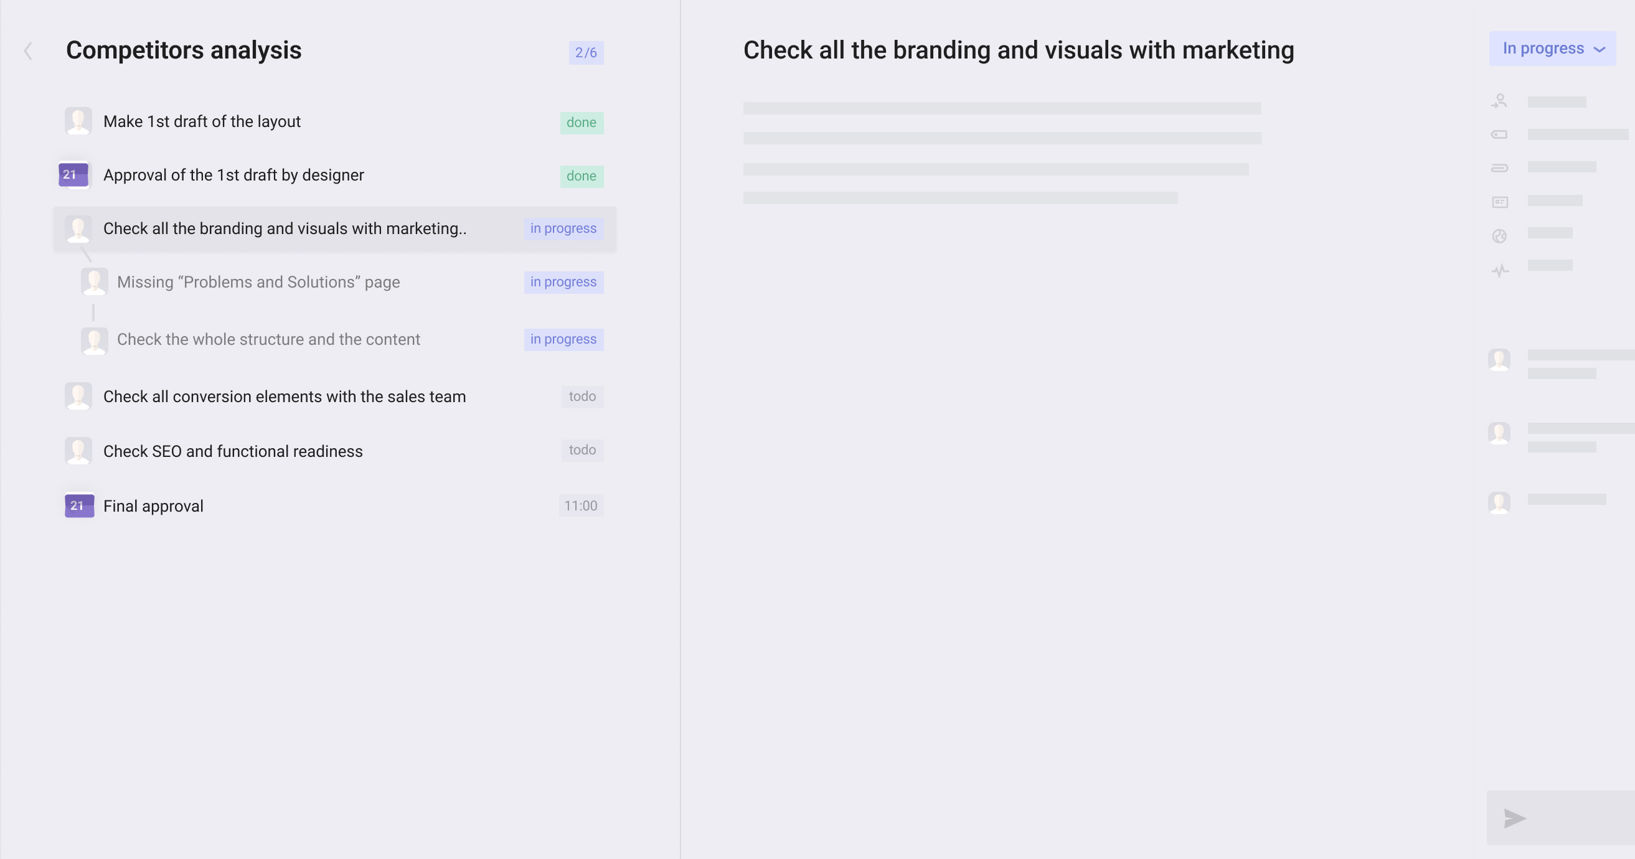Click in progress badge on whole structure subtask
Viewport: 1635px width, 859px height.
(x=563, y=339)
